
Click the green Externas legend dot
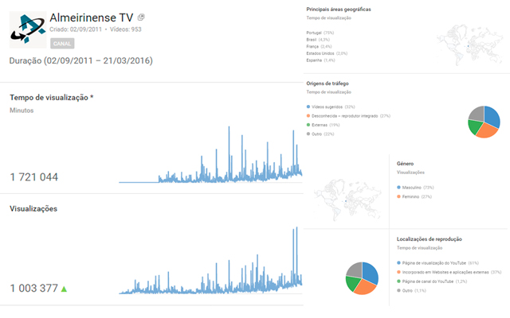pos(308,125)
